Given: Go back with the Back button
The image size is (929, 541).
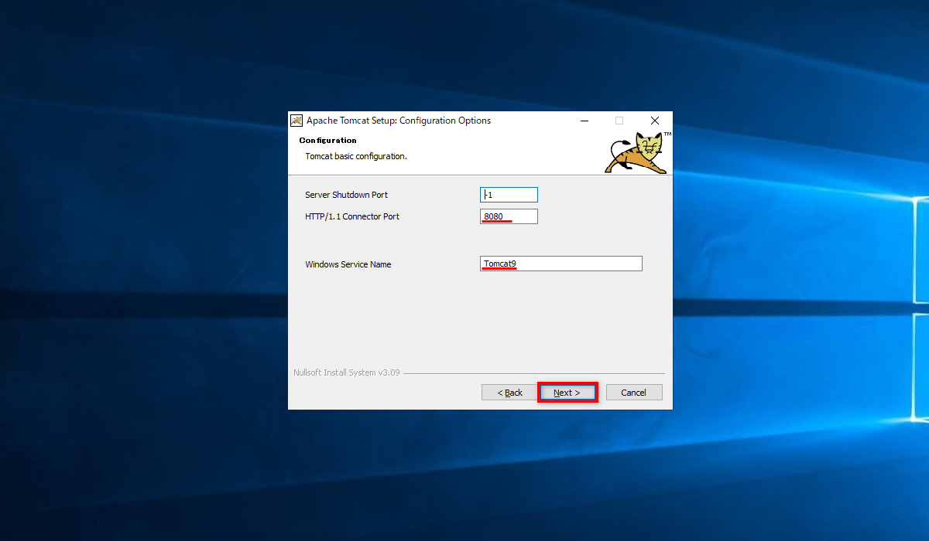Looking at the screenshot, I should [509, 393].
